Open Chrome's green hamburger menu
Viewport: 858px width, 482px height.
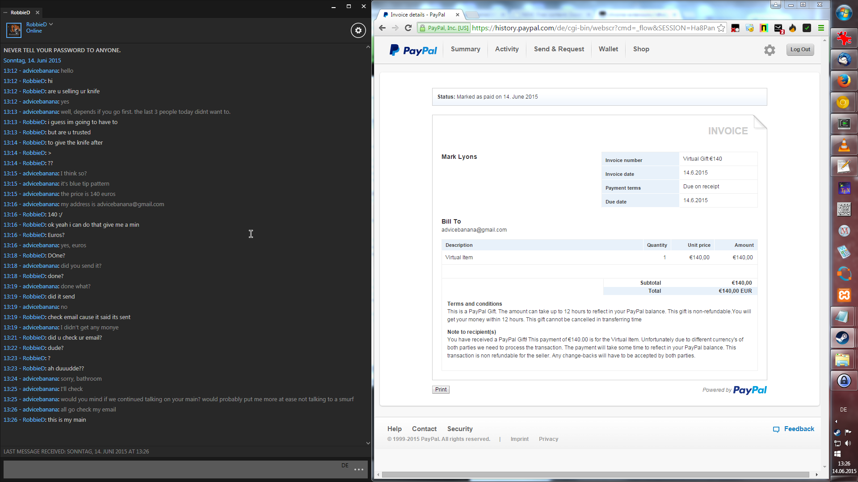tap(821, 28)
